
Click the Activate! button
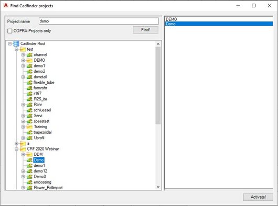tap(258, 197)
